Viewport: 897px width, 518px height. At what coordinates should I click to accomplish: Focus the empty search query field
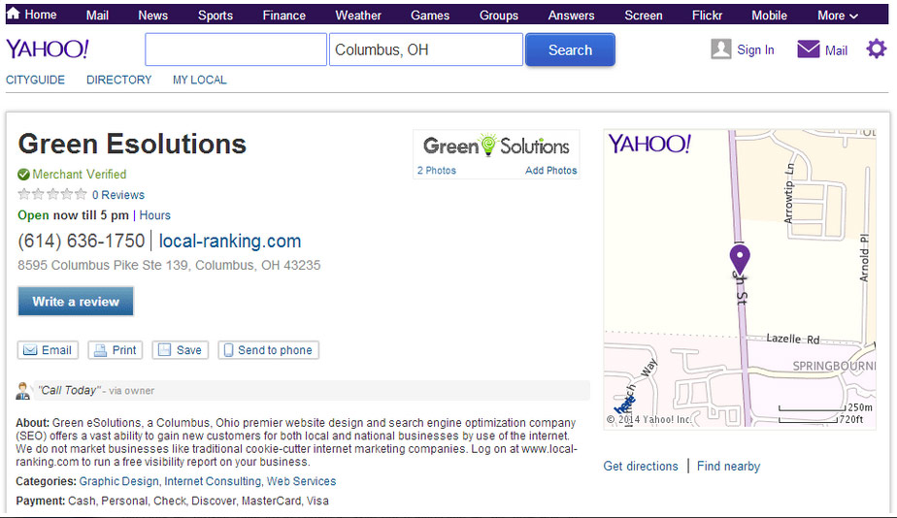236,49
